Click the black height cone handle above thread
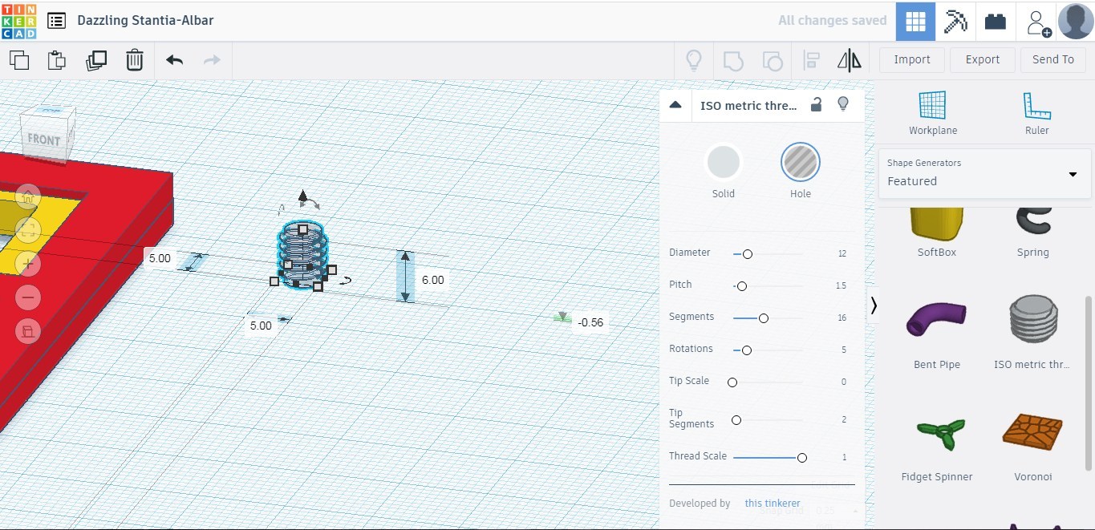Screen dimensions: 1095x530 [x=303, y=196]
